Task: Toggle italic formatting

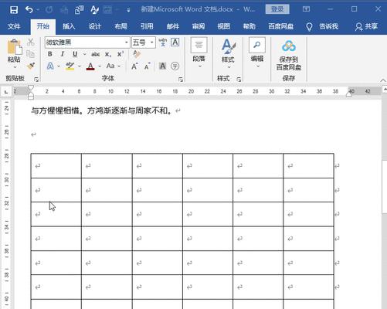Action: (63, 54)
